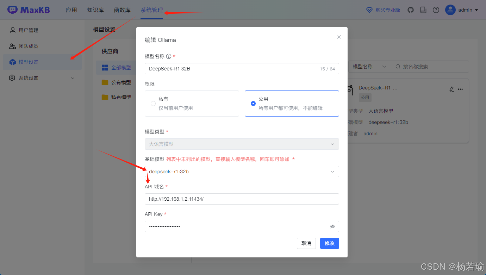
Task: Click the Ollama llama icon on model card
Action: (x=350, y=91)
